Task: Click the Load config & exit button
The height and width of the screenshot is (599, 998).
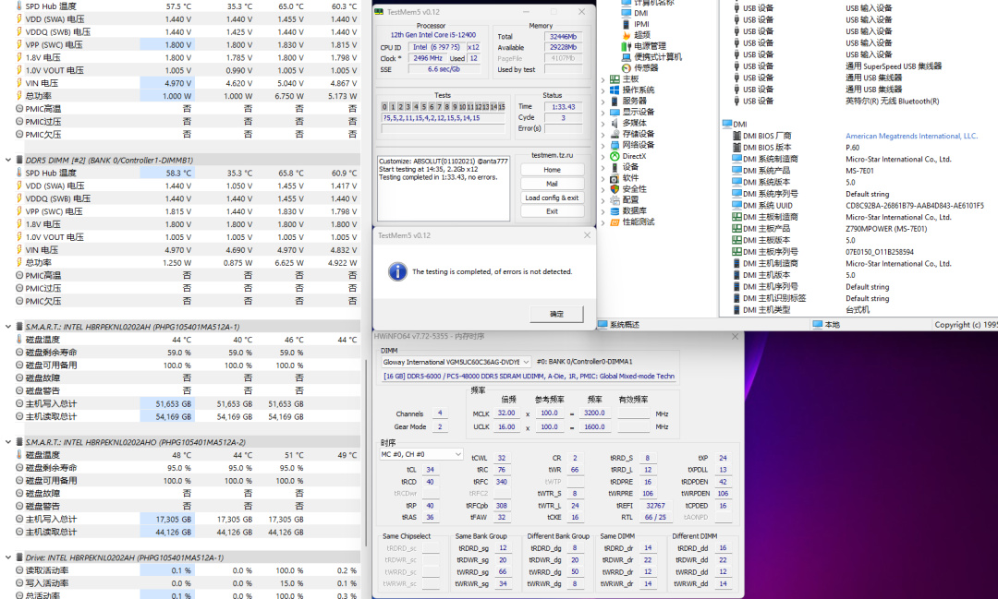Action: tap(552, 198)
